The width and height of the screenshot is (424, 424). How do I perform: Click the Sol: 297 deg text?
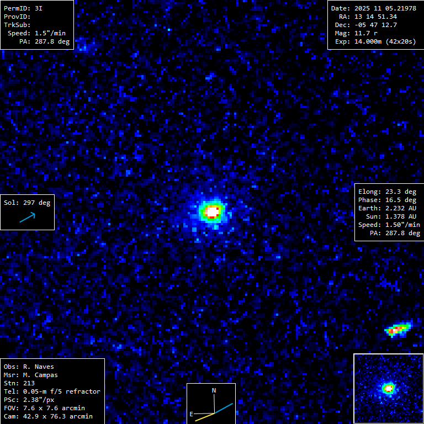[27, 203]
